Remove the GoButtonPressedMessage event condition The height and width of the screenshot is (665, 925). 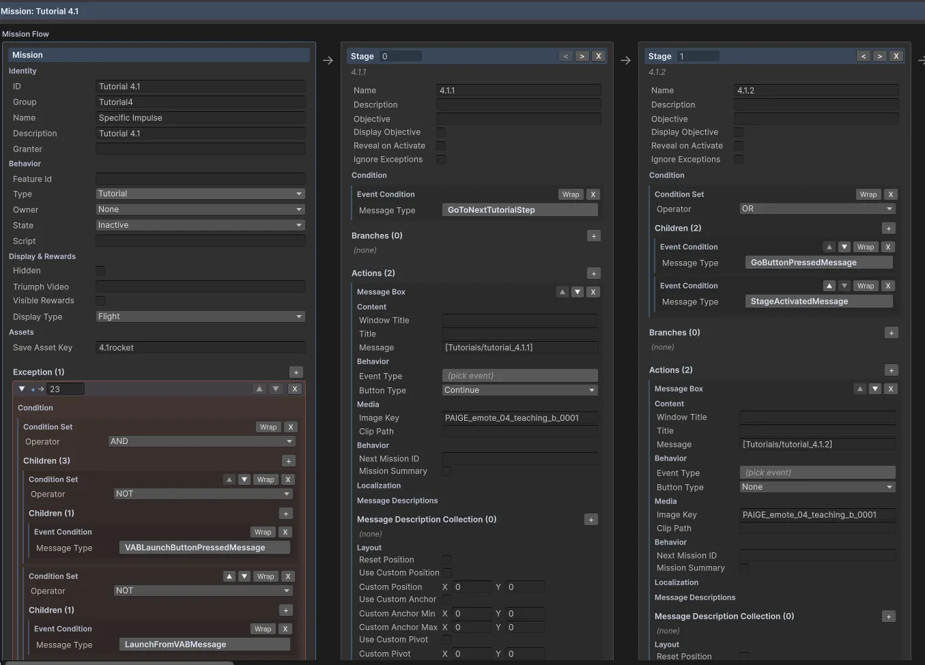pyautogui.click(x=887, y=247)
